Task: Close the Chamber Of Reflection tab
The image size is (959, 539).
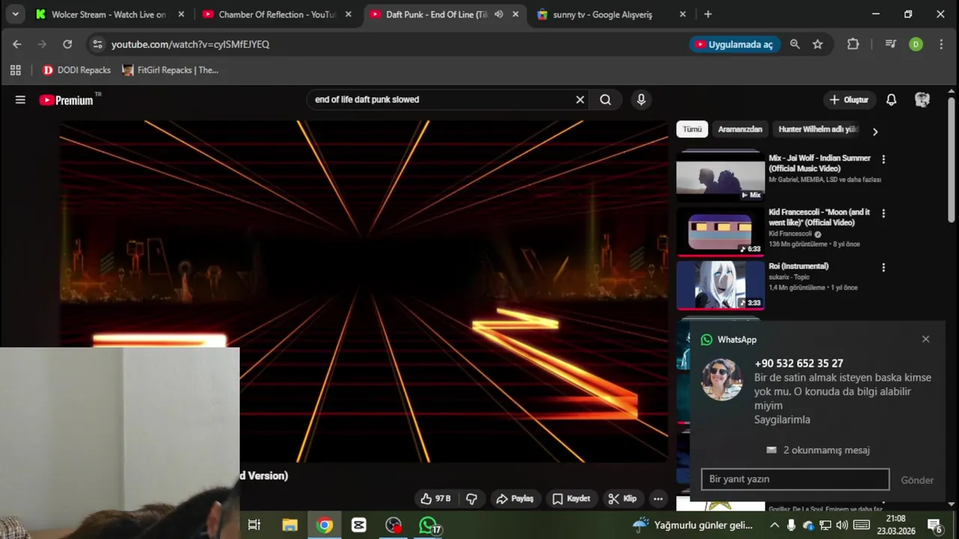Action: coord(348,14)
